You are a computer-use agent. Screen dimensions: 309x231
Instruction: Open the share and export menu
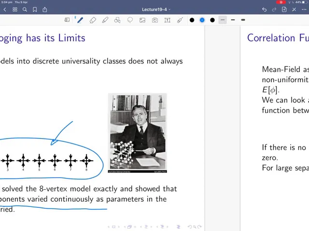(x=45, y=10)
